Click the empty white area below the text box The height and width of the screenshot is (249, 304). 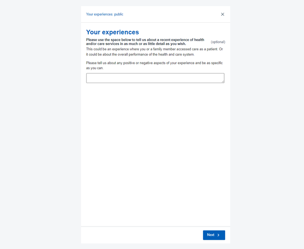(x=155, y=151)
